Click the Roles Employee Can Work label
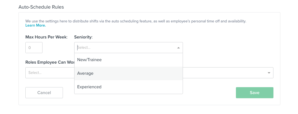This screenshot has width=298, height=114. [50, 62]
